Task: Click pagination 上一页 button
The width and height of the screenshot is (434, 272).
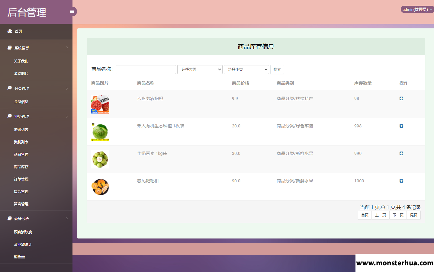Action: click(381, 215)
